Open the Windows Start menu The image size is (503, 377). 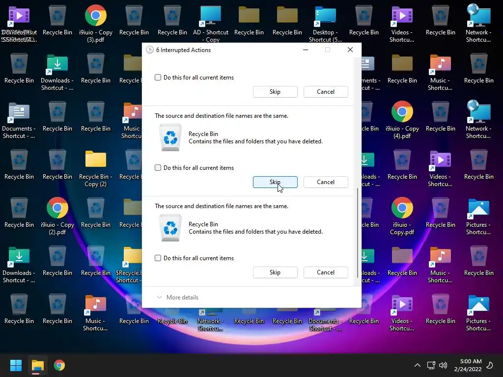point(16,365)
